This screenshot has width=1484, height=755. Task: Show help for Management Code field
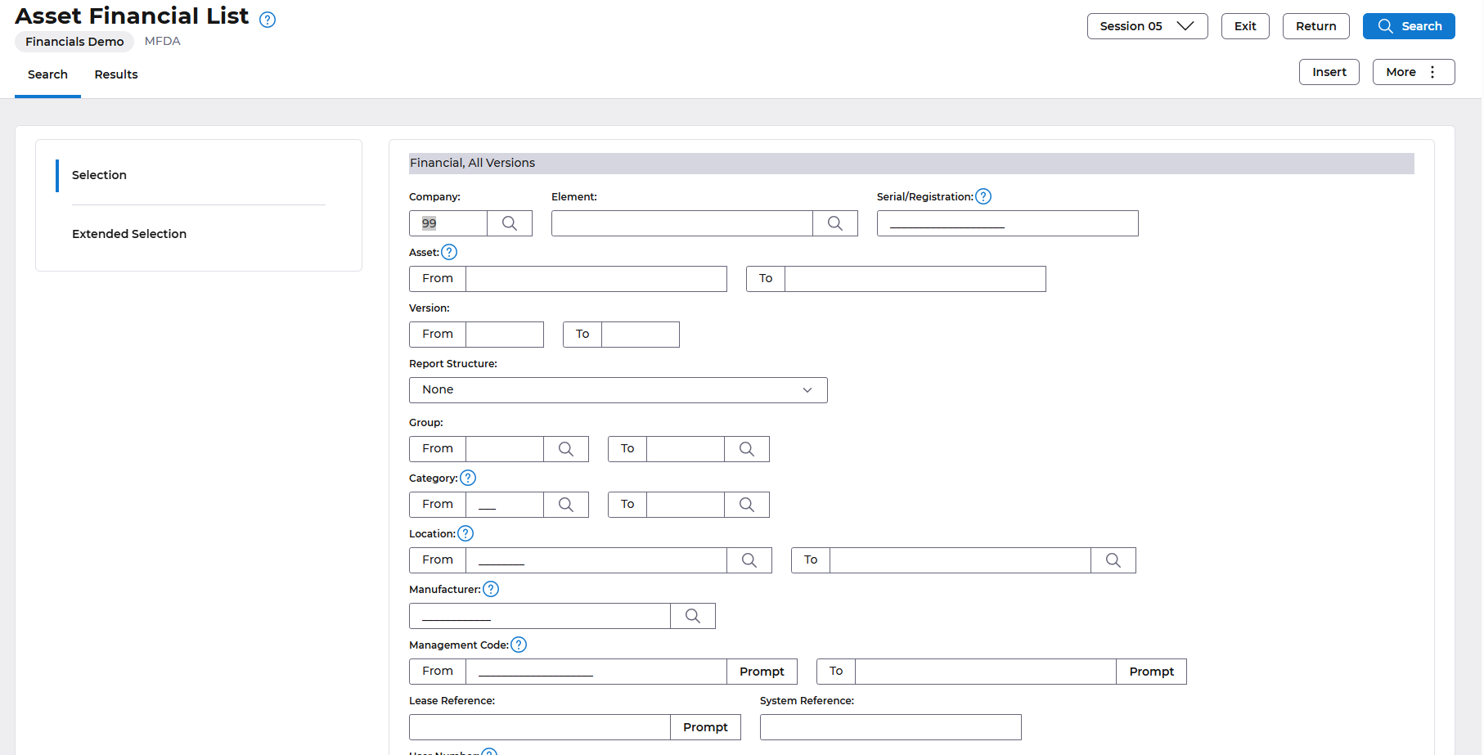coord(519,645)
